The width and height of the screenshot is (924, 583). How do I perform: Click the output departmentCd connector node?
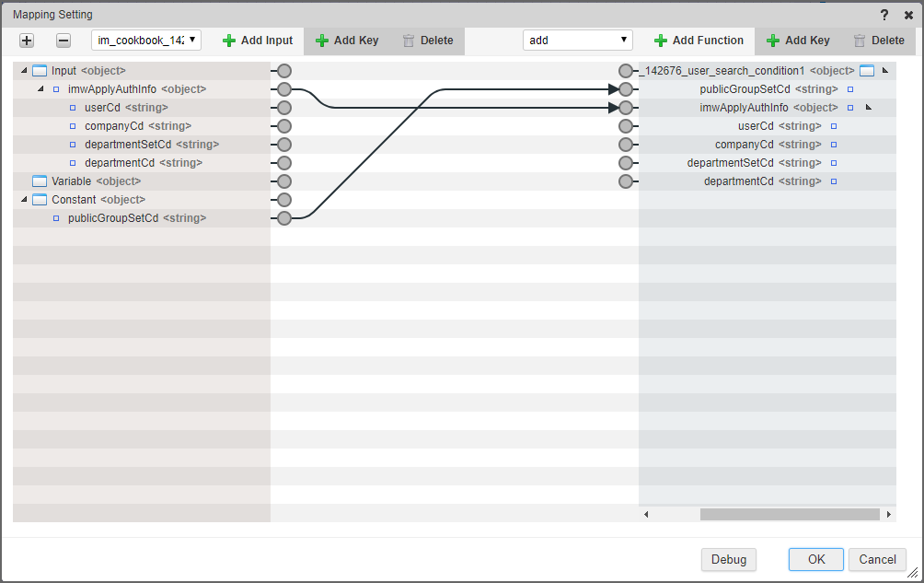(x=626, y=181)
